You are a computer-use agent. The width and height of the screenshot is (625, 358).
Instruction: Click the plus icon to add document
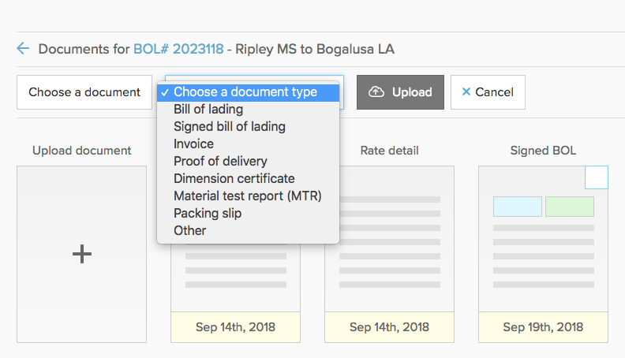coord(82,254)
